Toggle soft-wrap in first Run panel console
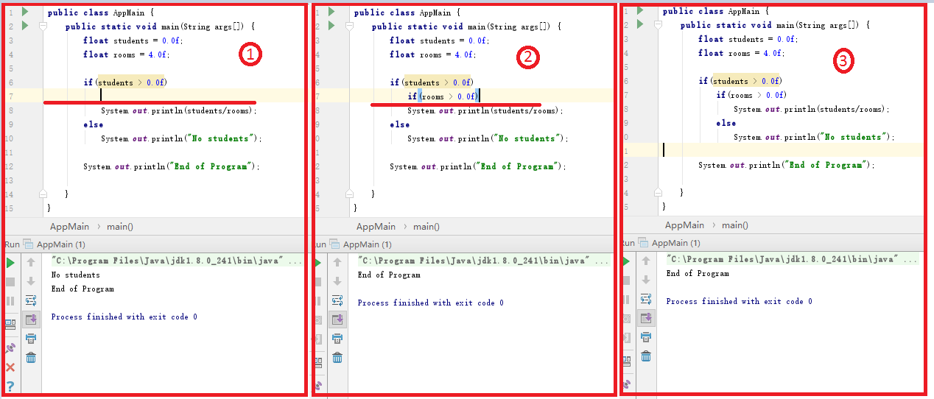Screen dimensions: 934x399 (31, 300)
